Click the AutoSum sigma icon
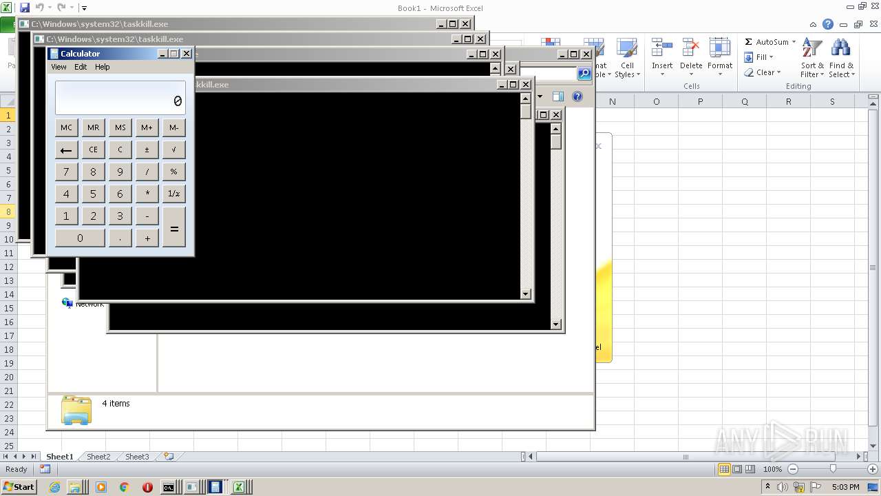 [x=748, y=42]
